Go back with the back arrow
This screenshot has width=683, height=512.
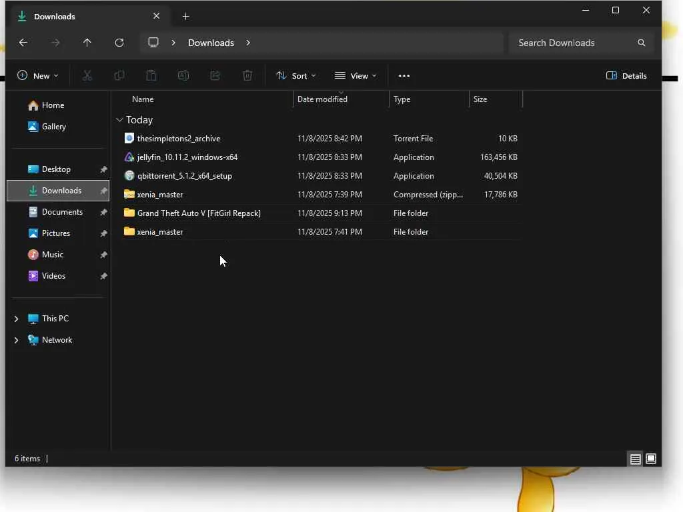coord(23,43)
